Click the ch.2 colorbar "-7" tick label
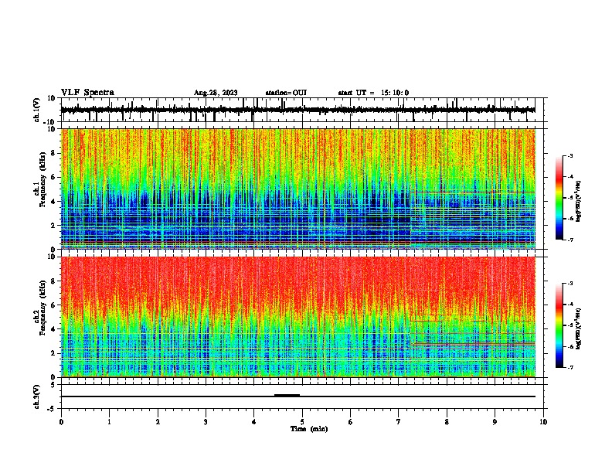This screenshot has height=473, width=612. [x=569, y=367]
